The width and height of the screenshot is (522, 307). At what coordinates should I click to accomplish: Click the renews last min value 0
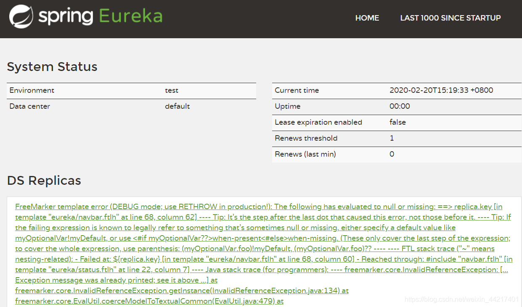click(x=392, y=154)
